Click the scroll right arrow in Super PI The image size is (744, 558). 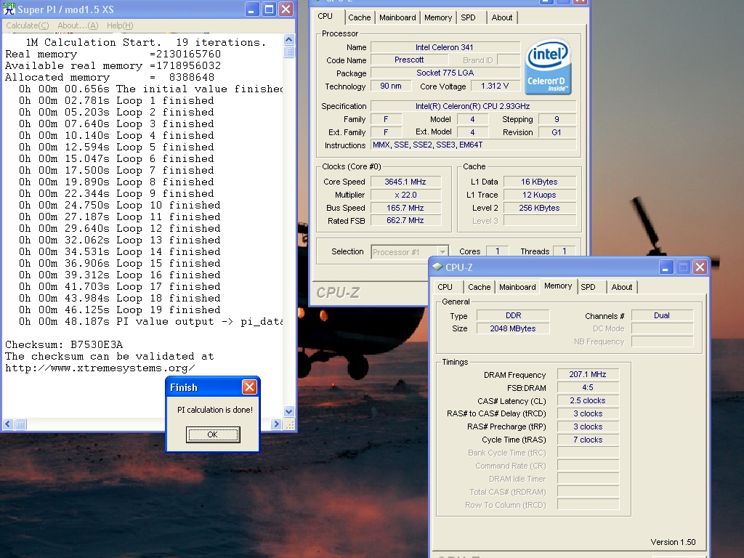click(276, 424)
